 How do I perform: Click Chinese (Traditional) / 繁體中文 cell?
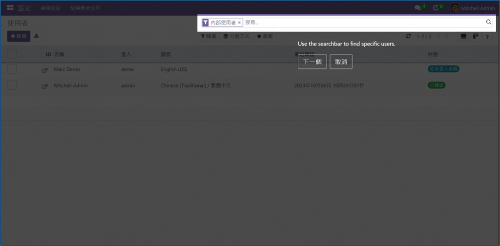coord(196,85)
